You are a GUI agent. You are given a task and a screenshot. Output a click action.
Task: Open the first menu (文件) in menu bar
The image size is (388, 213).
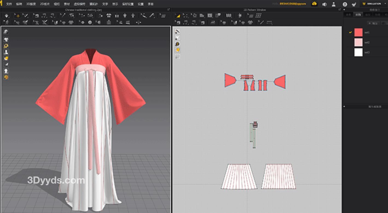tap(9, 4)
